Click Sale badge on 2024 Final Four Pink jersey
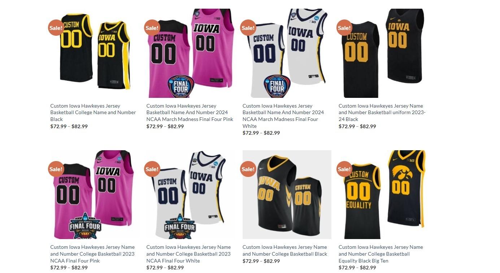Screen dimensions: 500x273 [152, 27]
